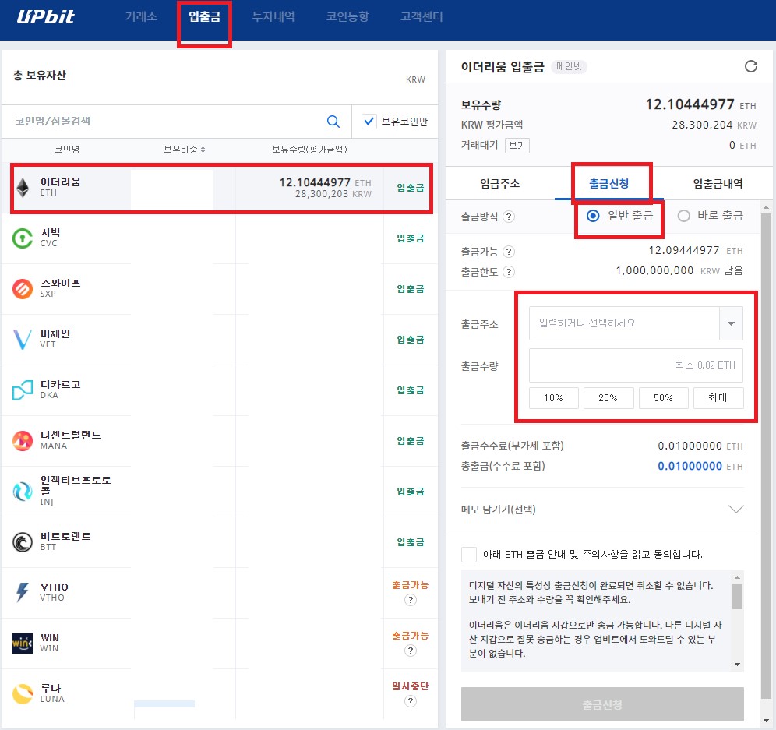The width and height of the screenshot is (776, 730).
Task: Sort by 보유비중 column
Action: [185, 150]
